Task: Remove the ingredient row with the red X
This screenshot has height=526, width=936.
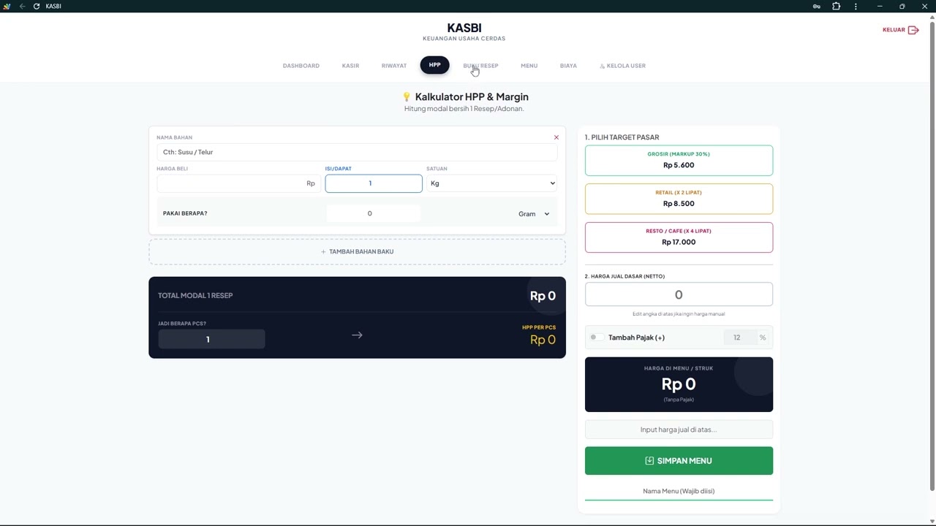Action: pos(556,137)
